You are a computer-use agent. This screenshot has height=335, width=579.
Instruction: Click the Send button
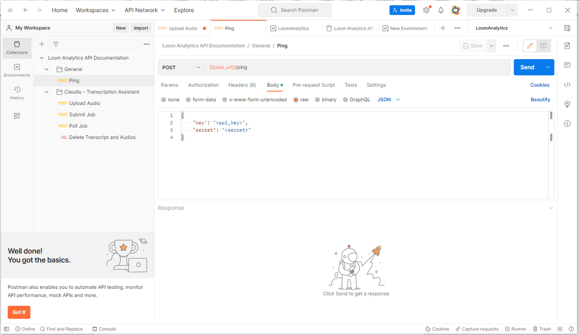[528, 67]
